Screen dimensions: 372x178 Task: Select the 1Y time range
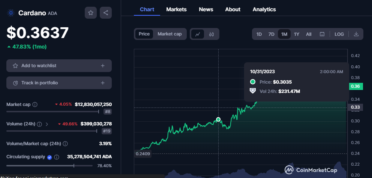tap(297, 34)
